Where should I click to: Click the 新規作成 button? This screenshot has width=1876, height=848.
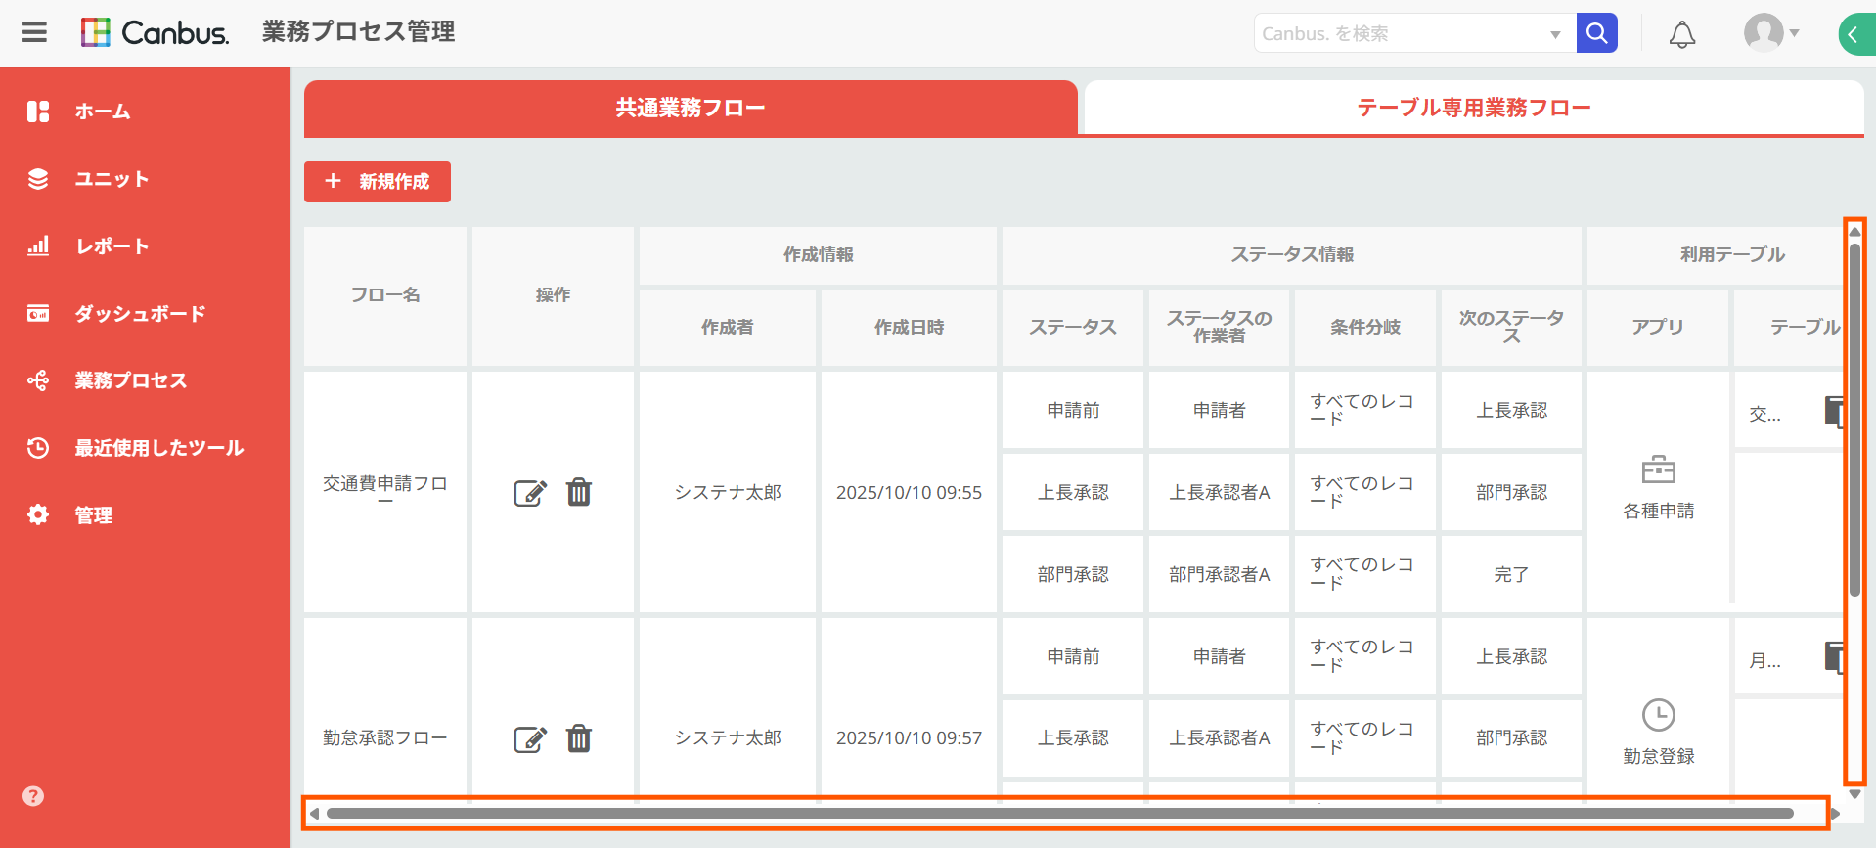[x=378, y=182]
